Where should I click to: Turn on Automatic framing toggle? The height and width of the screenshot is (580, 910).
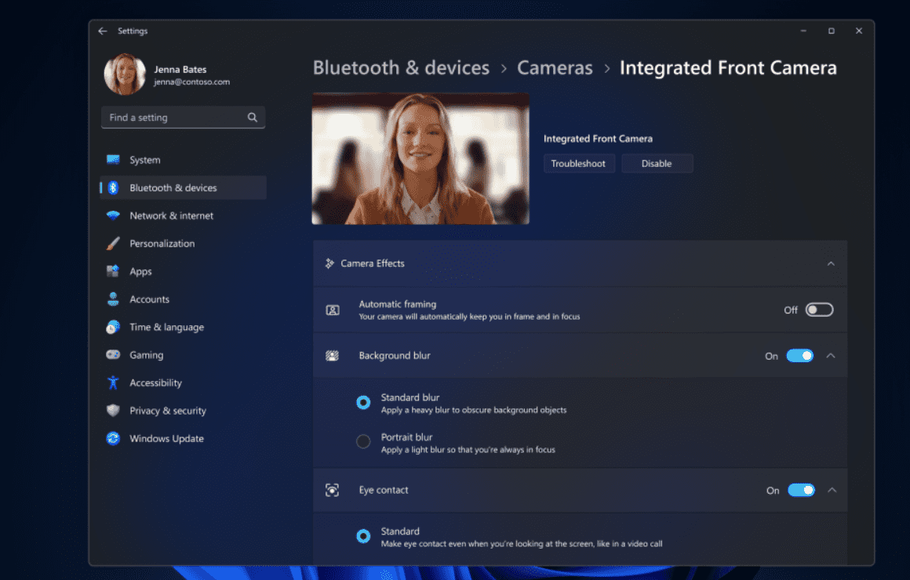tap(820, 310)
